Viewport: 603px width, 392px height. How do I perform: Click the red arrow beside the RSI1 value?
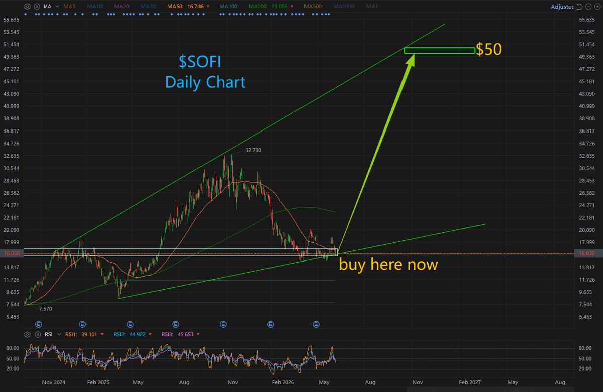tap(103, 334)
